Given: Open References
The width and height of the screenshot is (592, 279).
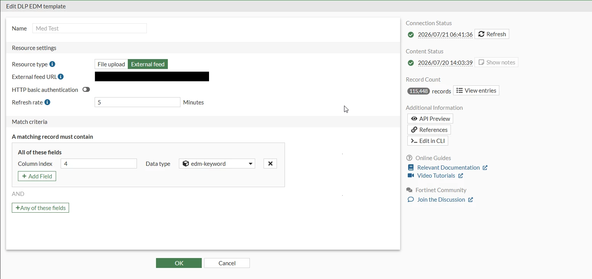Looking at the screenshot, I should click(429, 130).
